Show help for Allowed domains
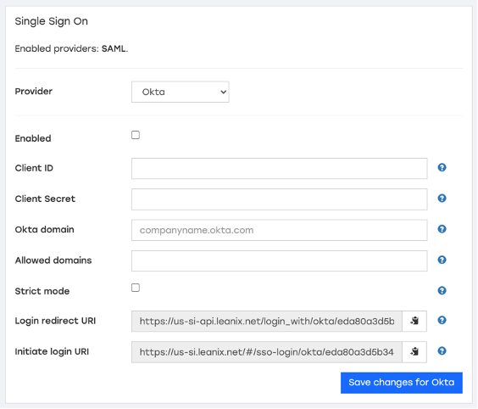478x409 pixels. point(442,260)
